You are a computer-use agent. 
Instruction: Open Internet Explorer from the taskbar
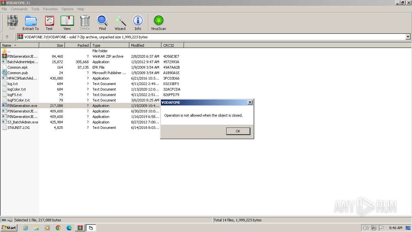pos(25,228)
